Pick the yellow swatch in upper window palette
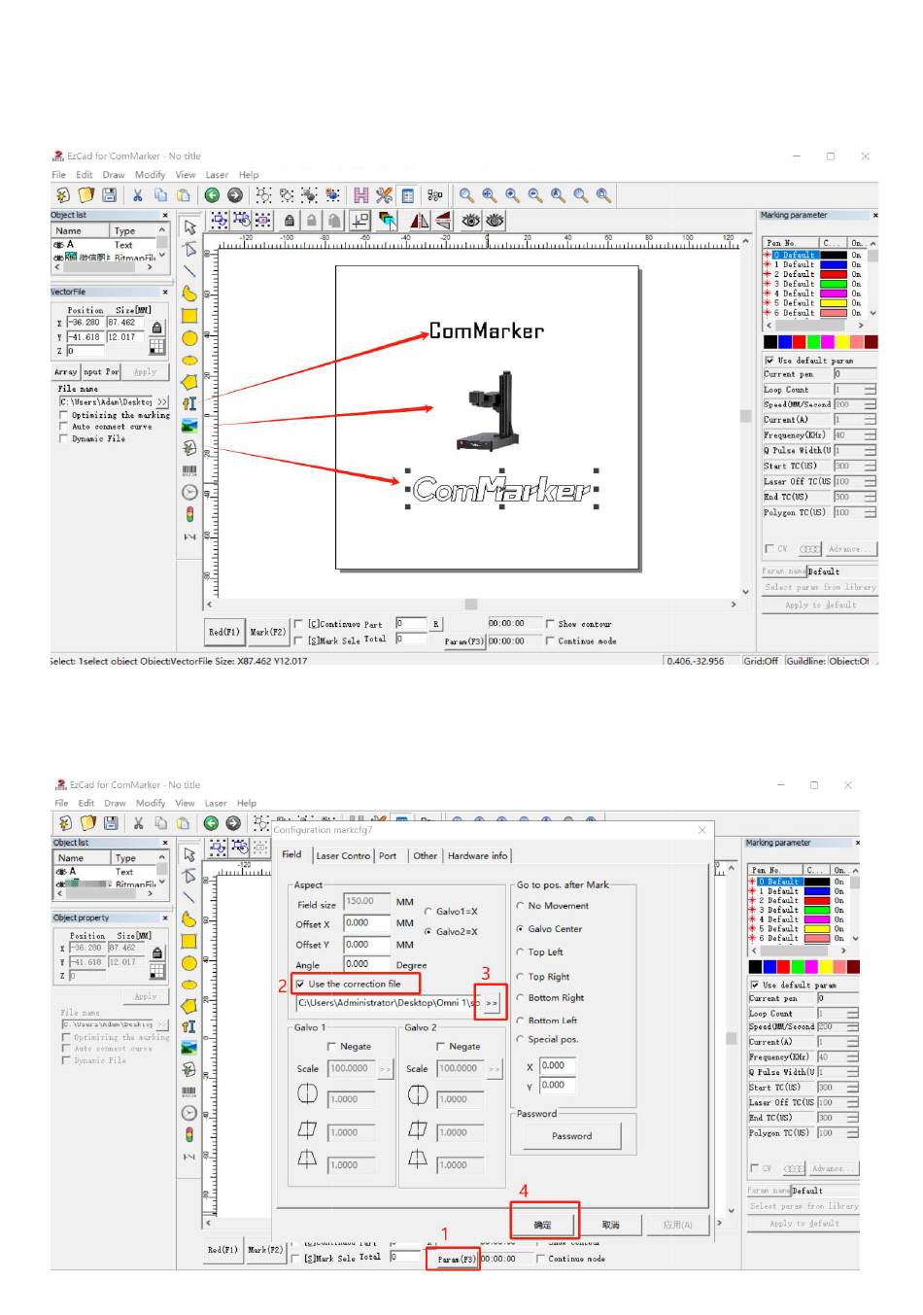This screenshot has height=1315, width=923. click(841, 342)
